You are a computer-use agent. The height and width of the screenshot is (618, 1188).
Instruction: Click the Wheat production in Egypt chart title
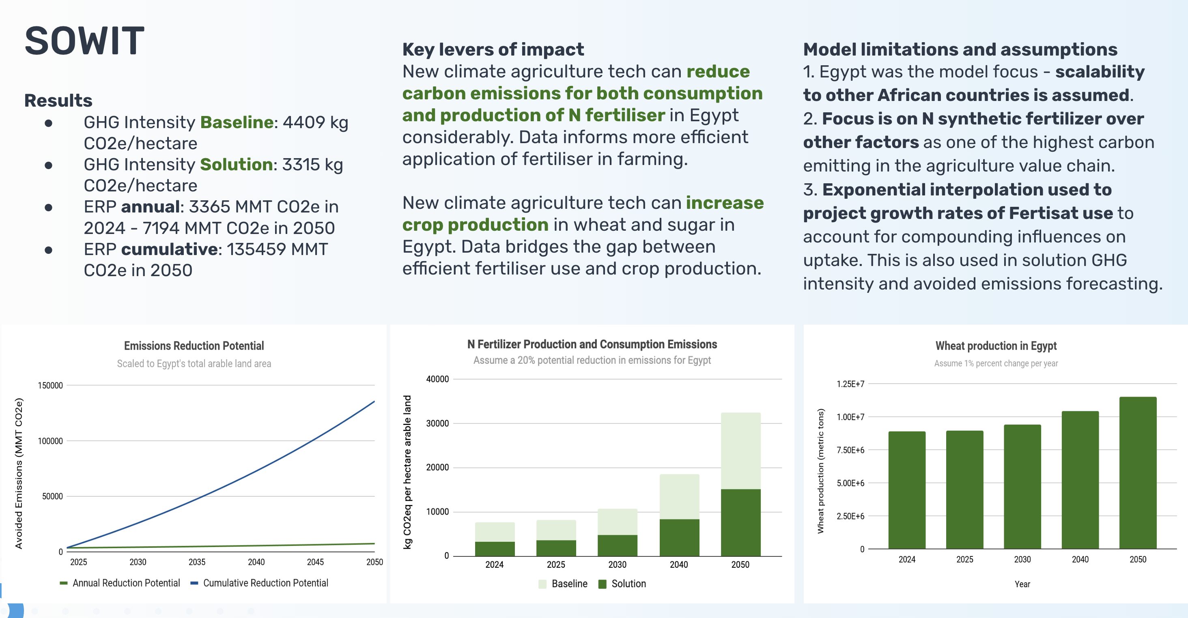click(x=996, y=345)
